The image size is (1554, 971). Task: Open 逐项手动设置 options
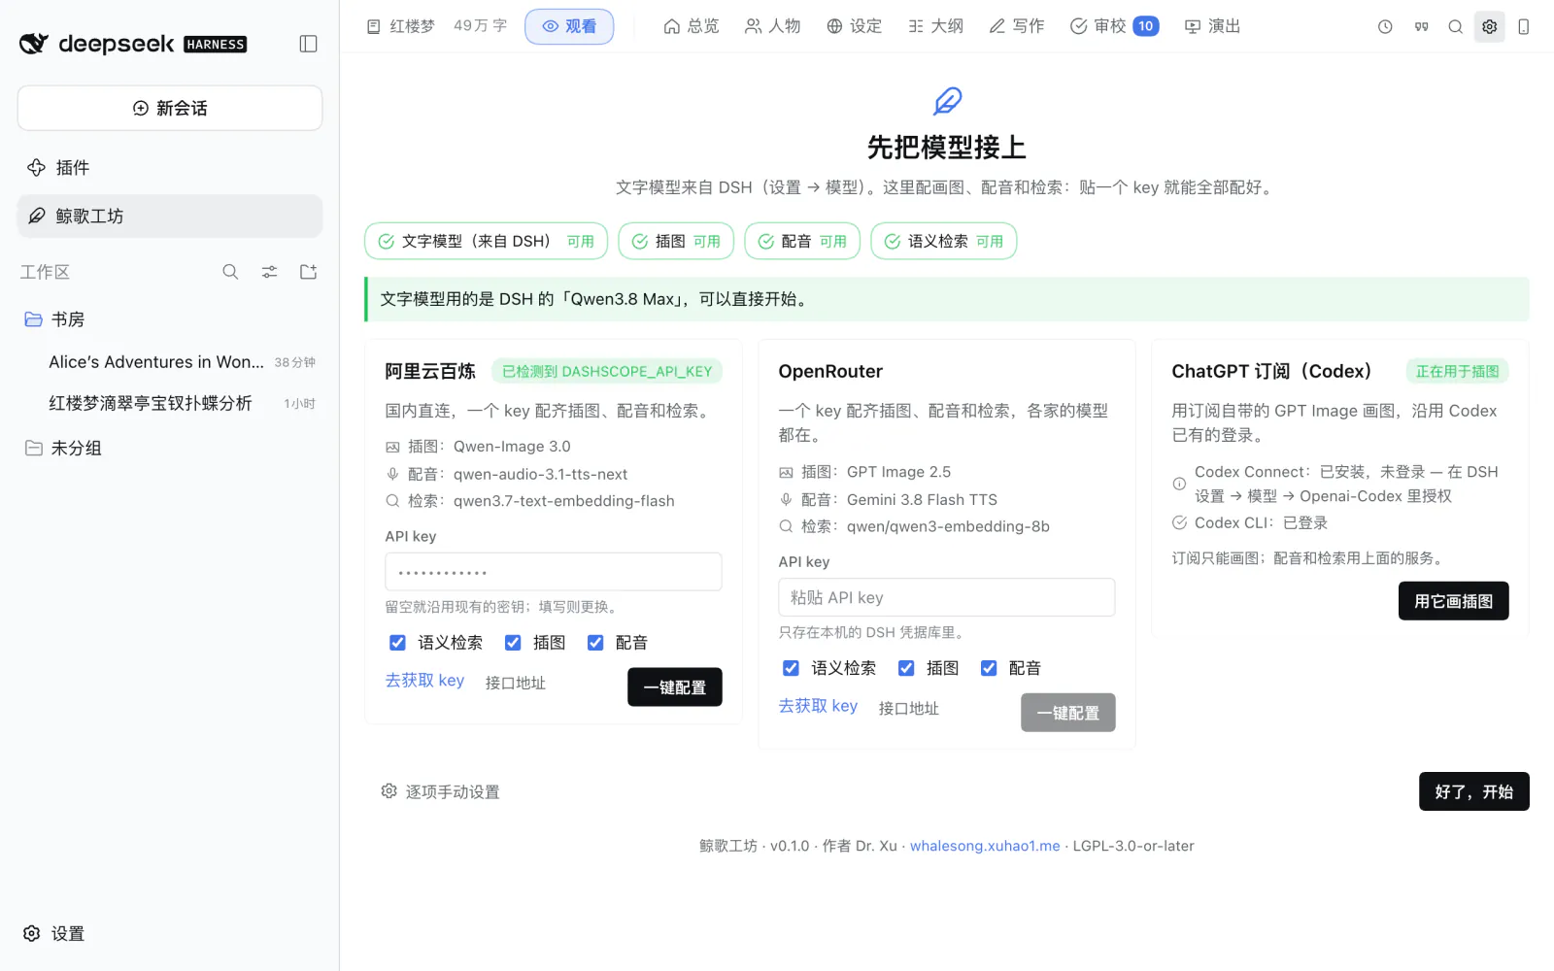pos(440,791)
